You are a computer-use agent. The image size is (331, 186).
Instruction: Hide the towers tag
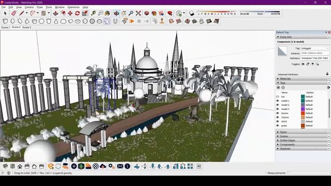pos(278,113)
